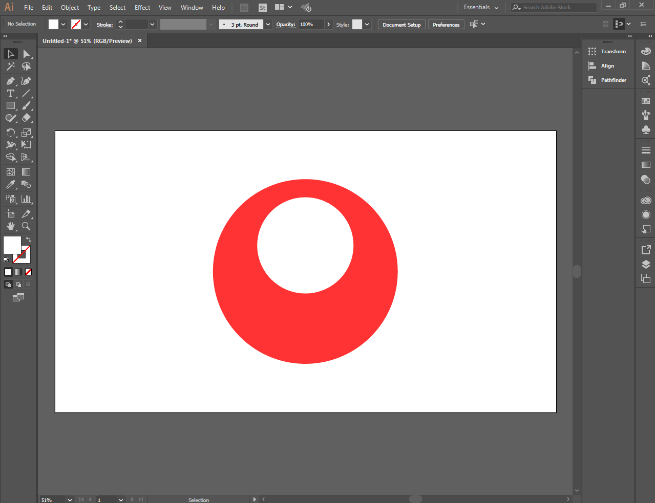Select the Pen tool
The height and width of the screenshot is (503, 655).
click(11, 81)
